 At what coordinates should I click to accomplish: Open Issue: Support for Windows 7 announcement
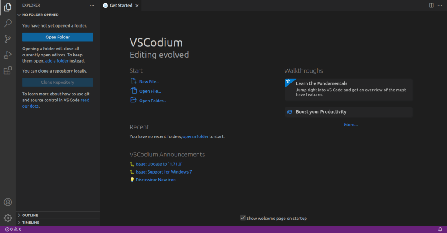tap(164, 172)
